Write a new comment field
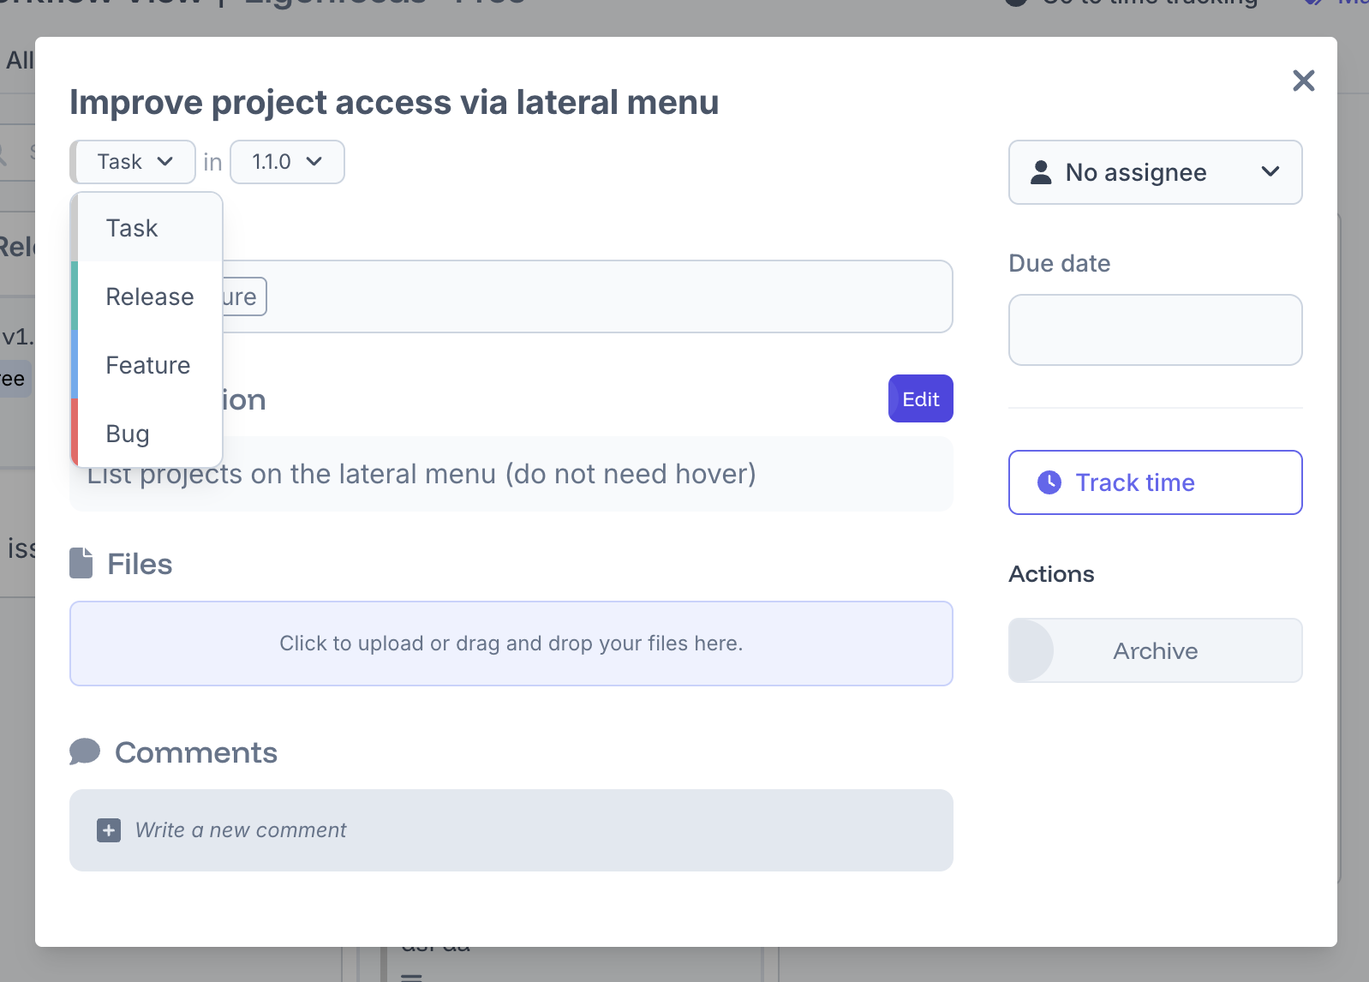Viewport: 1369px width, 982px height. point(511,830)
